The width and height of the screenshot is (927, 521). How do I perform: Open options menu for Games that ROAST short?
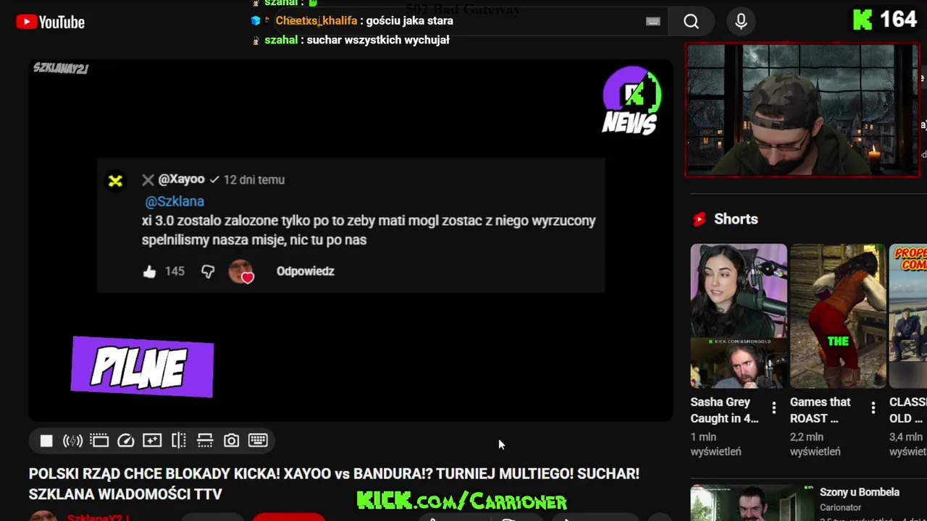873,408
